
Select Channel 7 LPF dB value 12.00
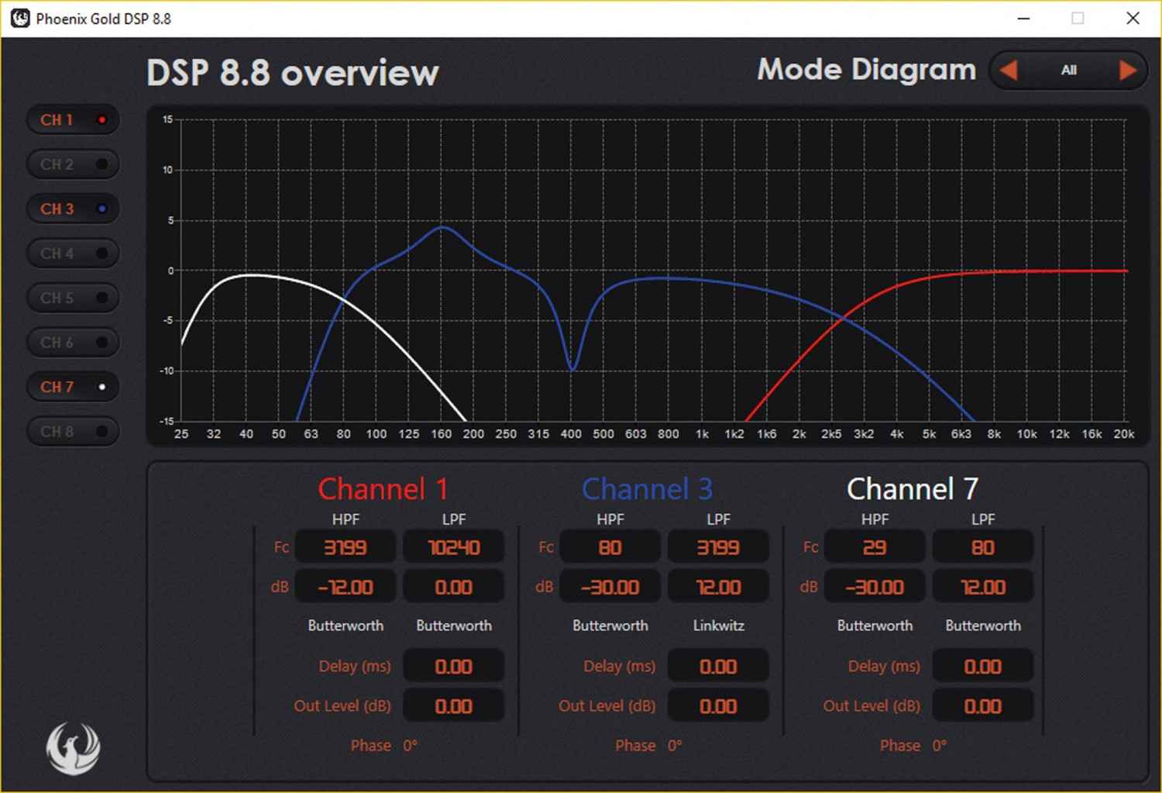pos(983,587)
